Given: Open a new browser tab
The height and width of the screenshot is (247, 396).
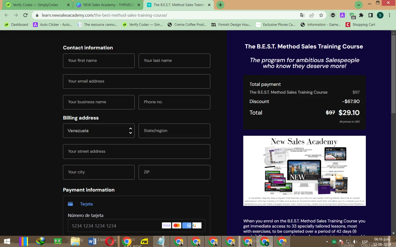Looking at the screenshot, I should click(220, 5).
